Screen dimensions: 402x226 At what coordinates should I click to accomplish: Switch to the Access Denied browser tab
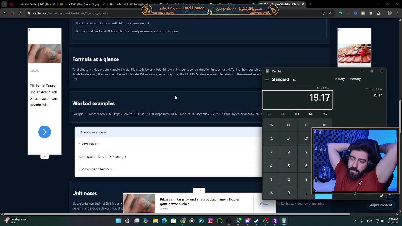coord(33,4)
